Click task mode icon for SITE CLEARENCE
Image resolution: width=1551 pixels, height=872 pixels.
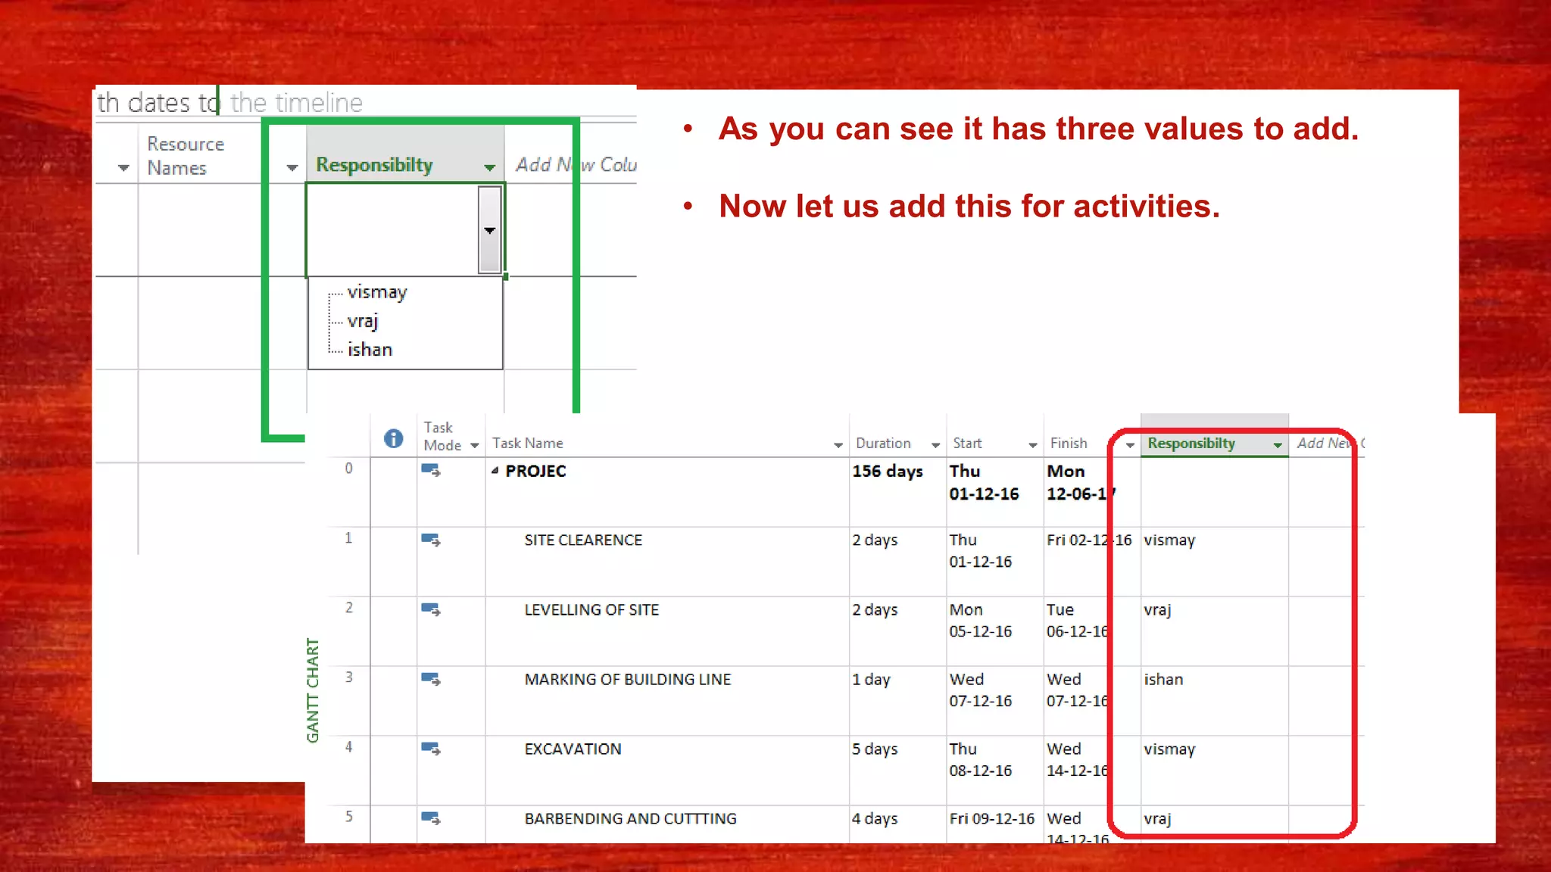pyautogui.click(x=431, y=540)
